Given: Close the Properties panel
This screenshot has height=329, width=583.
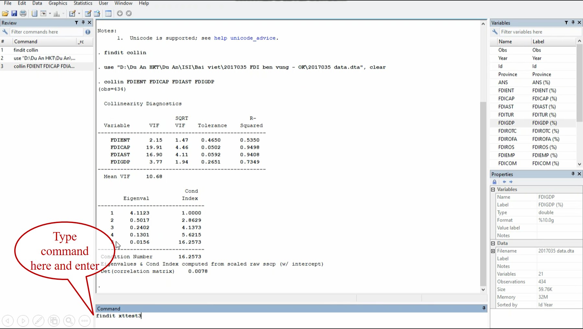Looking at the screenshot, I should (x=579, y=174).
